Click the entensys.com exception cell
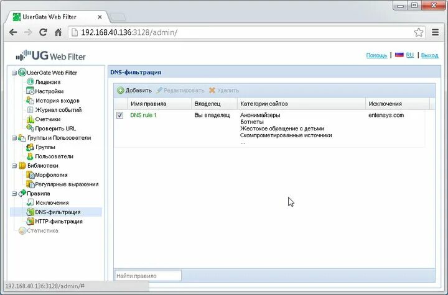This screenshot has width=448, height=295. tap(386, 116)
